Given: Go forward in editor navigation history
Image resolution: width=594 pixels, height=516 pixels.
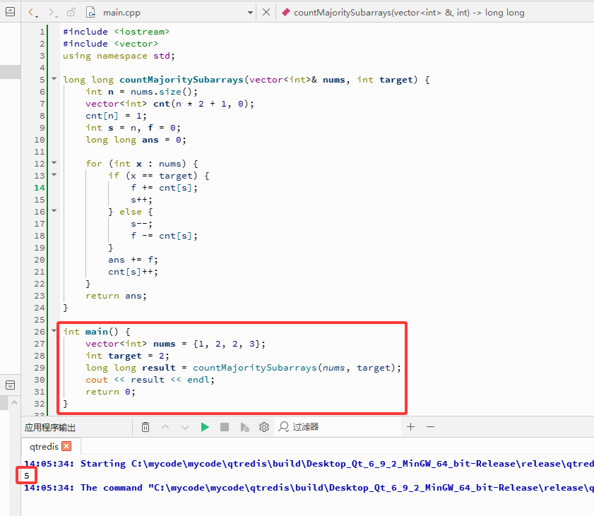Looking at the screenshot, I should click(x=53, y=13).
